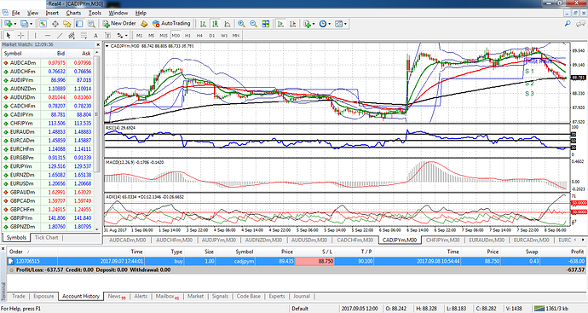Open the Periodicity clock icon
The height and width of the screenshot is (313, 588).
tap(323, 24)
